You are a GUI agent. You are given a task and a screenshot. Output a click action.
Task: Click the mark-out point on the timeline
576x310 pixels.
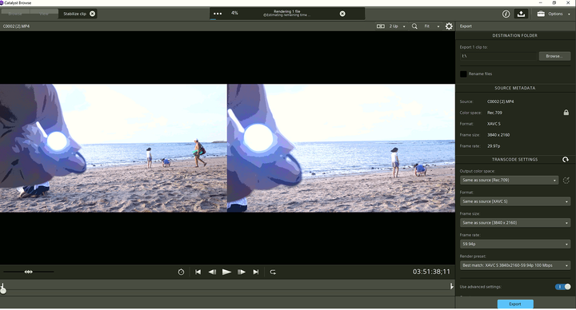pos(452,286)
